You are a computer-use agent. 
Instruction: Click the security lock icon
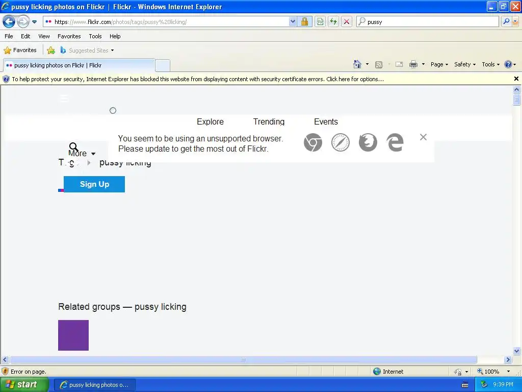pyautogui.click(x=304, y=22)
